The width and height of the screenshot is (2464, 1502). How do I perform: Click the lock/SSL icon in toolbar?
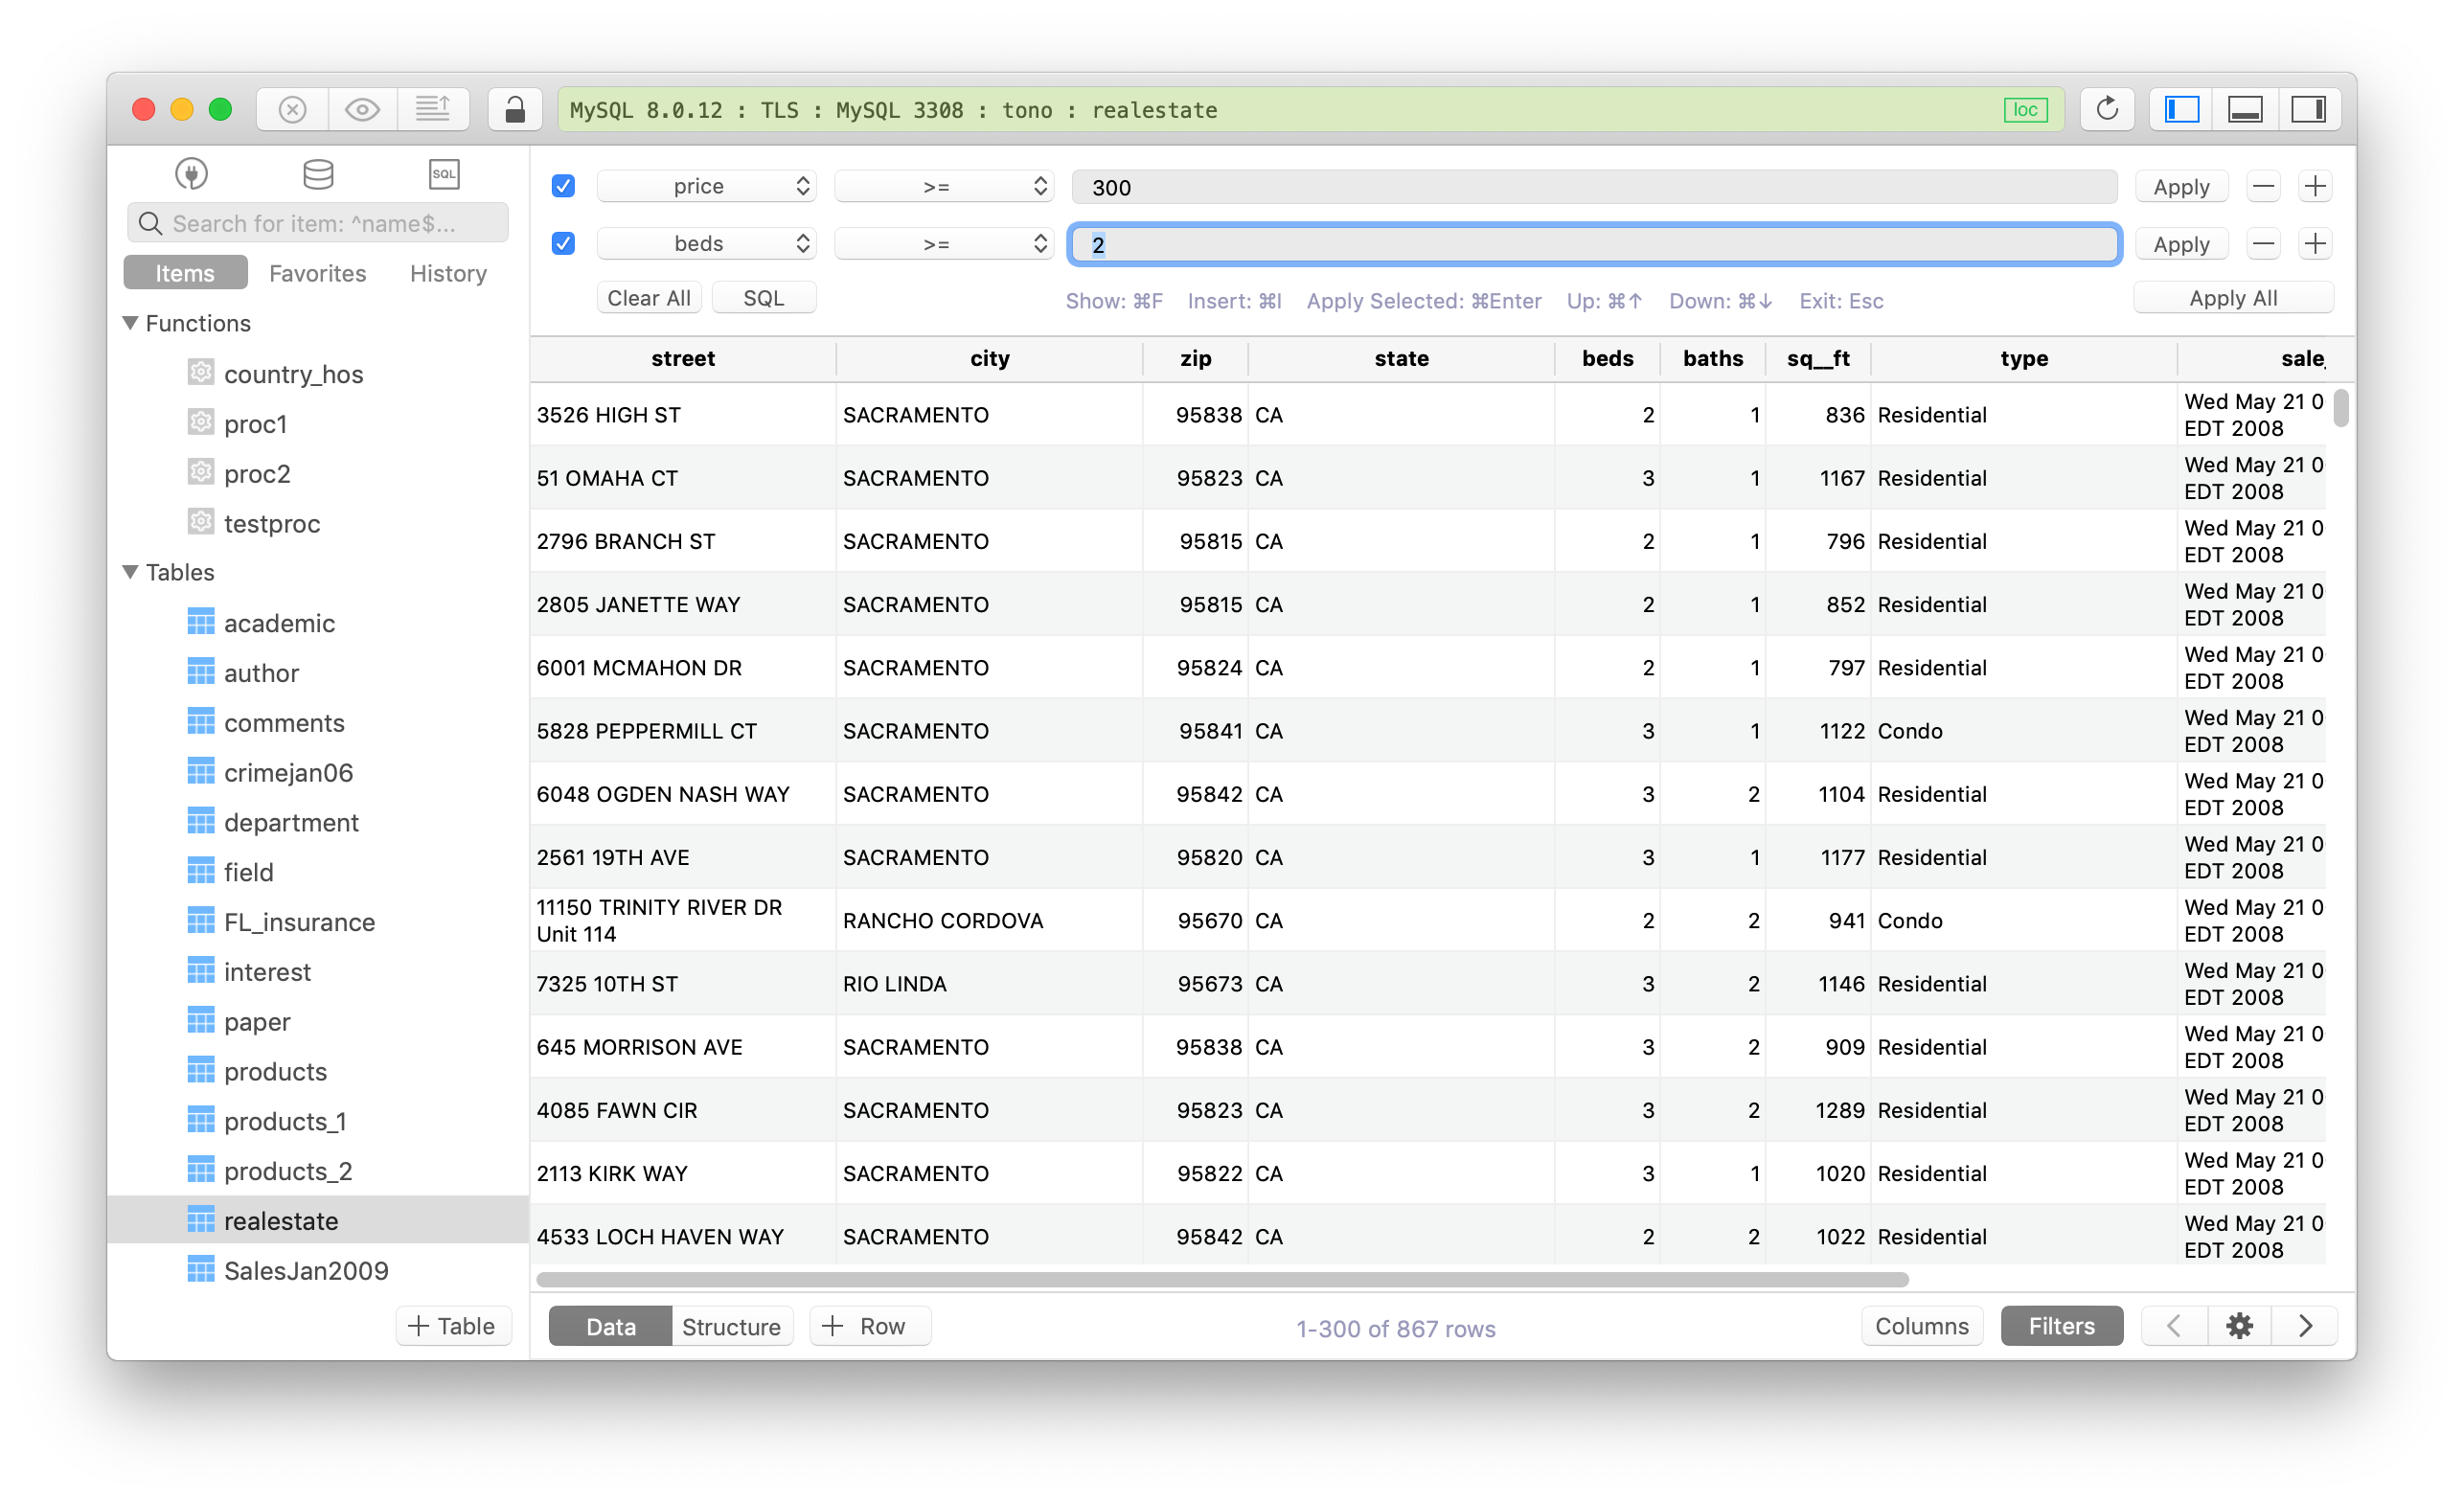(x=515, y=111)
